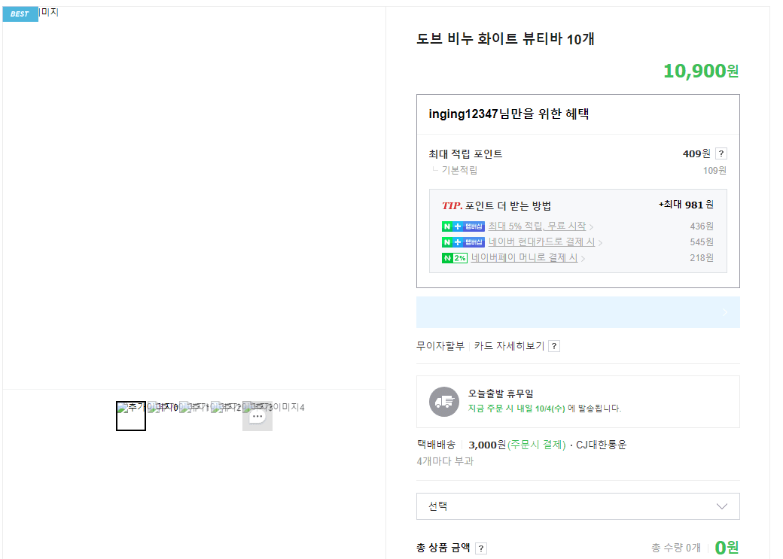Click the help icon next to 최대 적립 포인트
Image resolution: width=783 pixels, height=559 pixels.
point(721,153)
